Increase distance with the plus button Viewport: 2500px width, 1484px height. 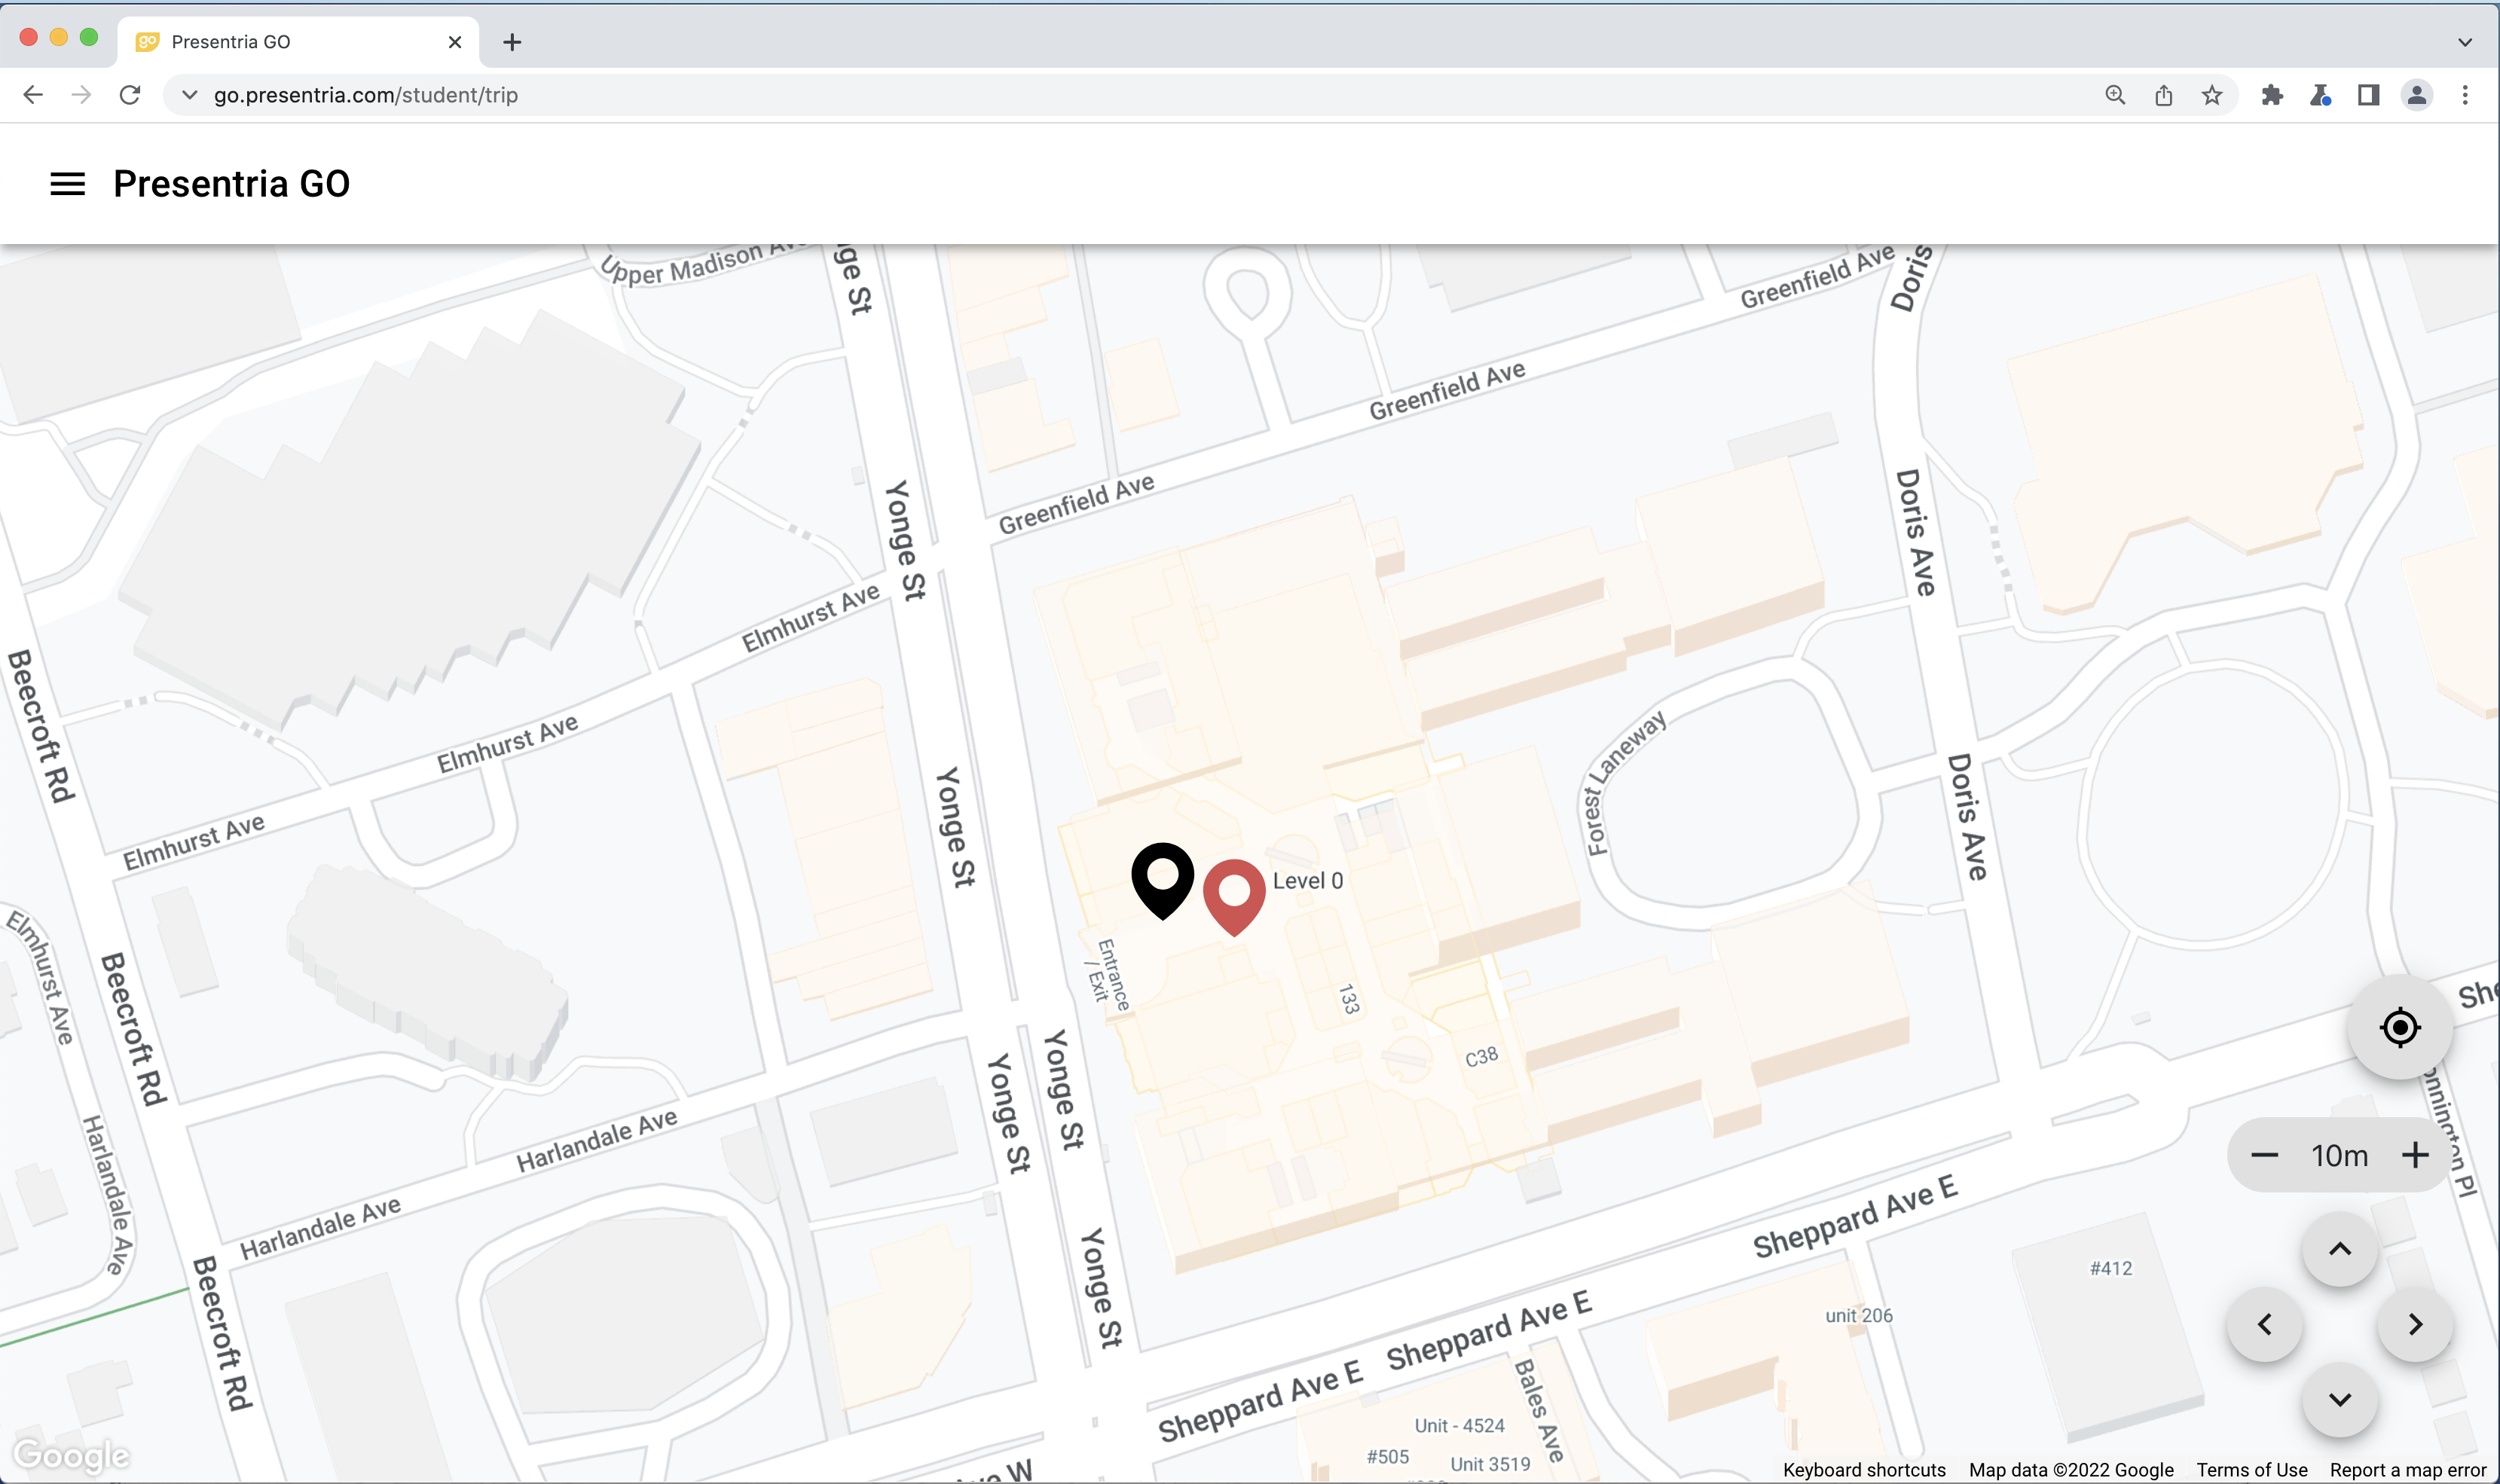(x=2415, y=1155)
